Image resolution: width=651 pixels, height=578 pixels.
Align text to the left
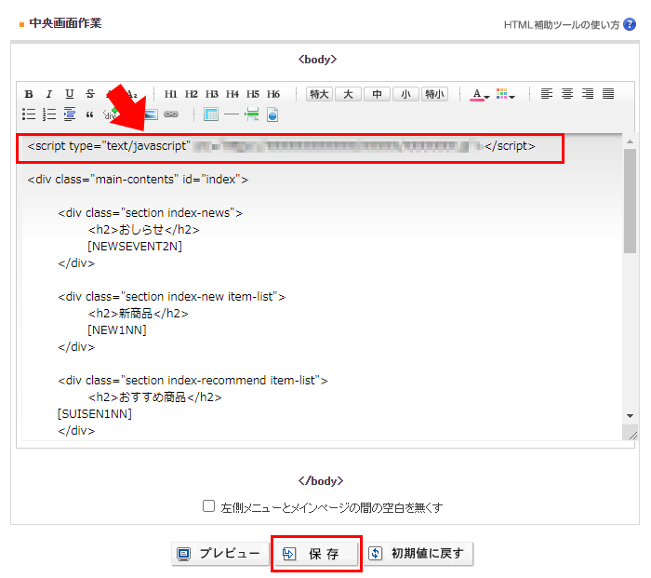pos(547,94)
